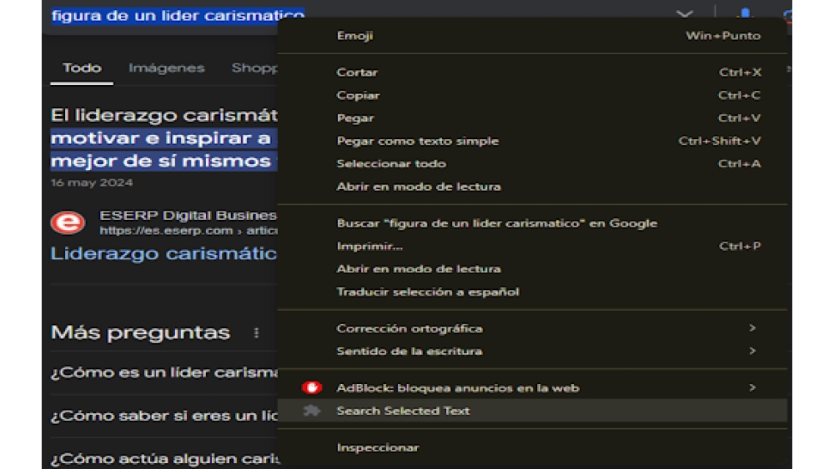834x469 pixels.
Task: Choose Search Selected Text menu entry
Action: [532, 411]
